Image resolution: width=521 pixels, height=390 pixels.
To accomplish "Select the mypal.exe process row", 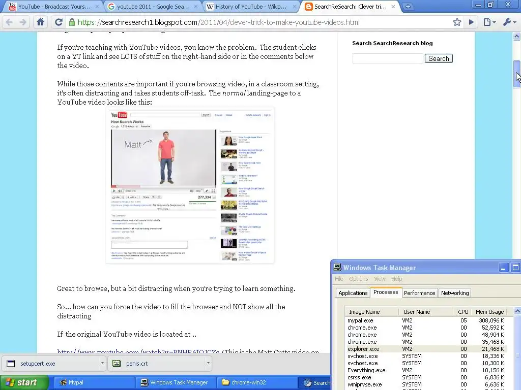I will tap(426, 321).
